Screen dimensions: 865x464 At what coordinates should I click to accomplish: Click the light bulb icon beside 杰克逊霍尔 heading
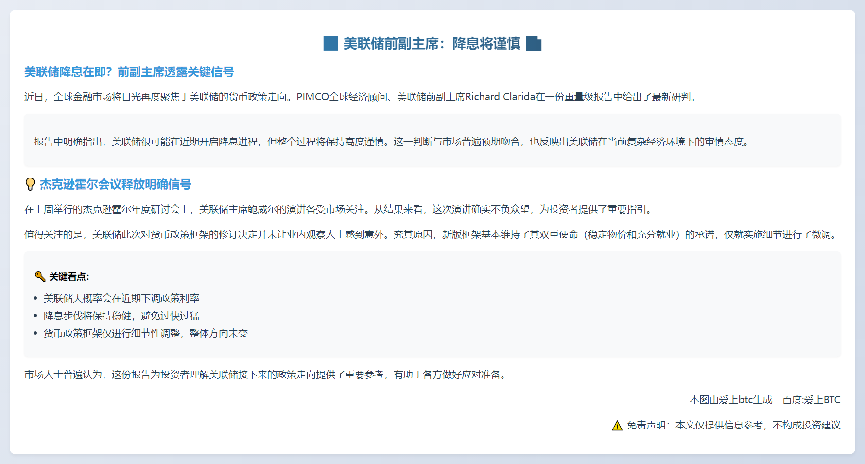pyautogui.click(x=30, y=184)
